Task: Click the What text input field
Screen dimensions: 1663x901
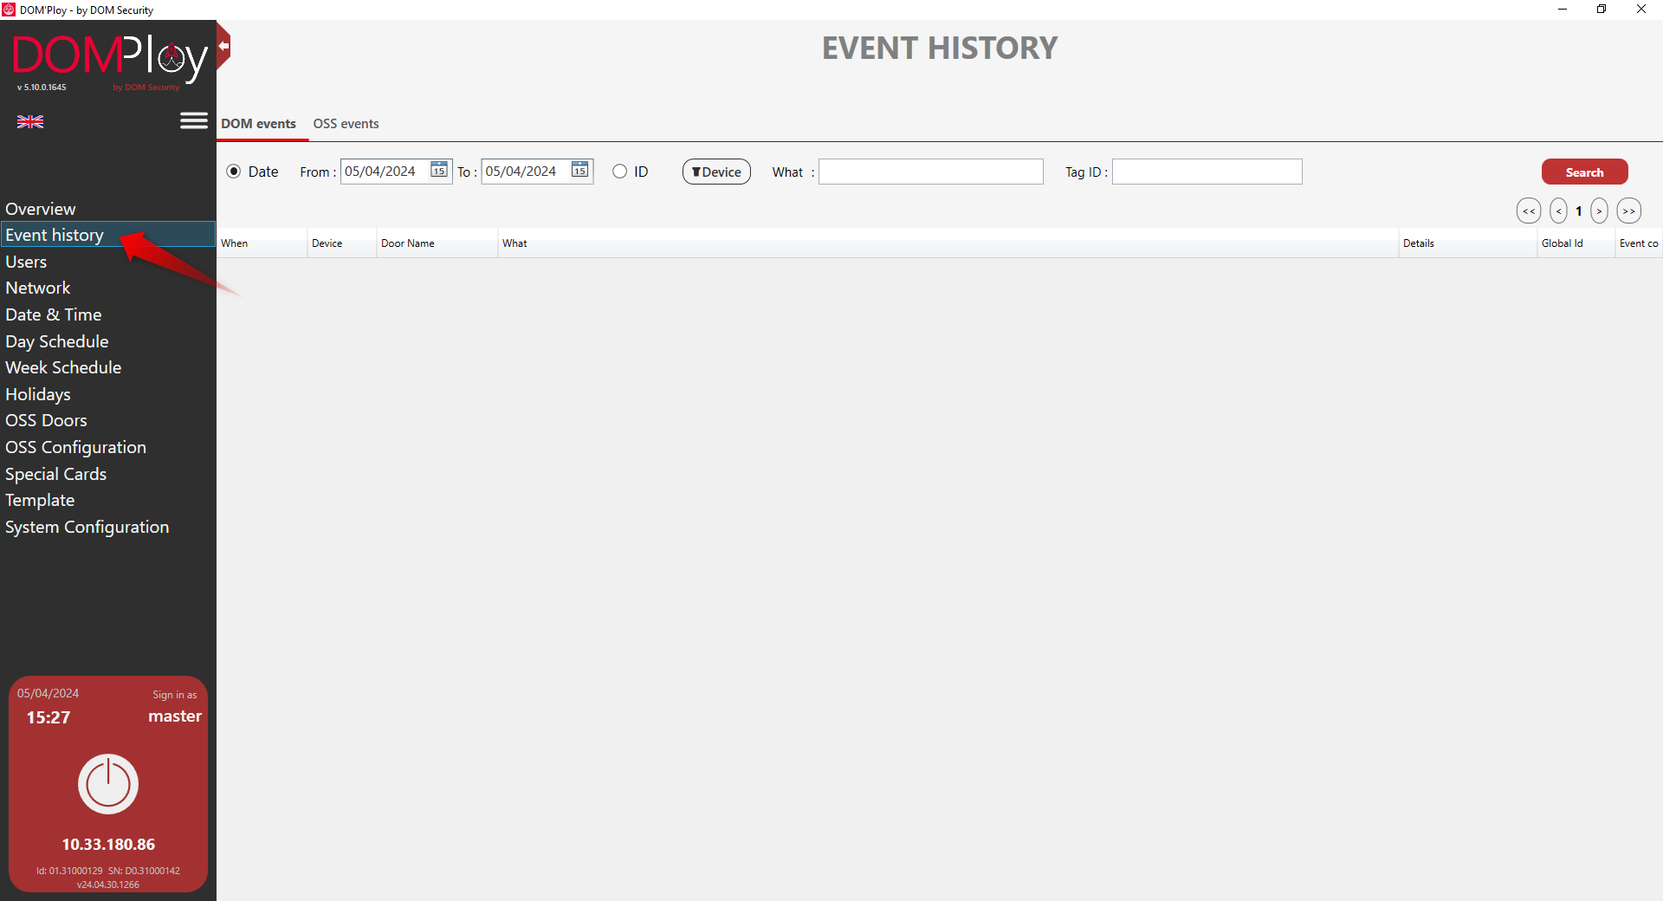Action: tap(931, 172)
